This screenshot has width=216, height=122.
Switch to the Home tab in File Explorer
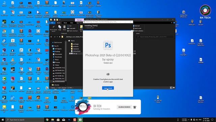pos(59,23)
